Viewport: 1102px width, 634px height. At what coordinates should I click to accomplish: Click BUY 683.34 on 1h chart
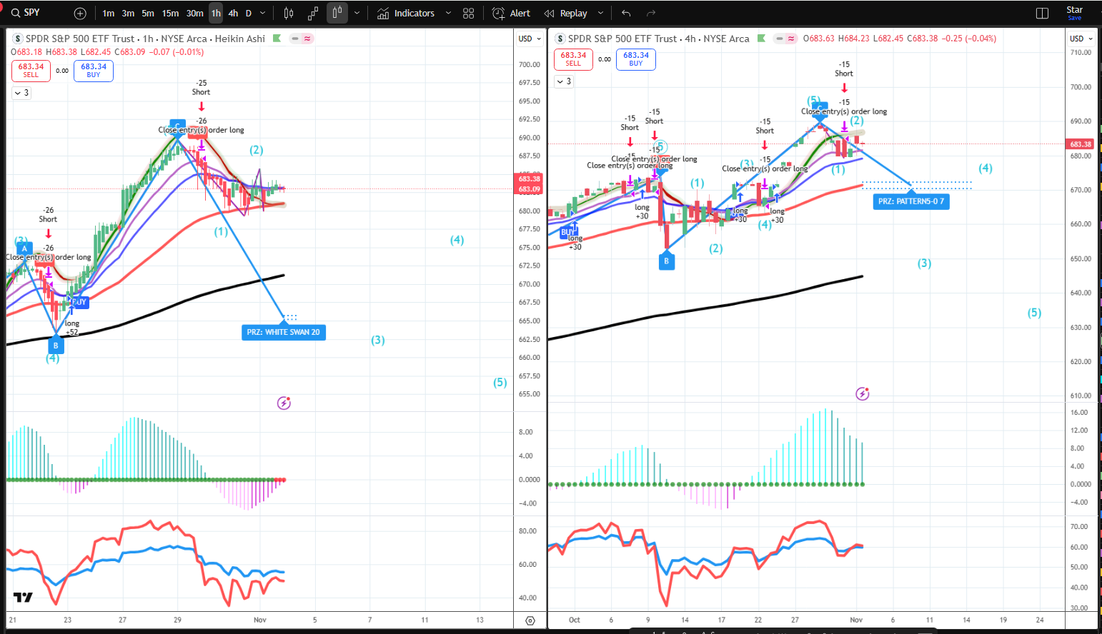[x=94, y=70]
